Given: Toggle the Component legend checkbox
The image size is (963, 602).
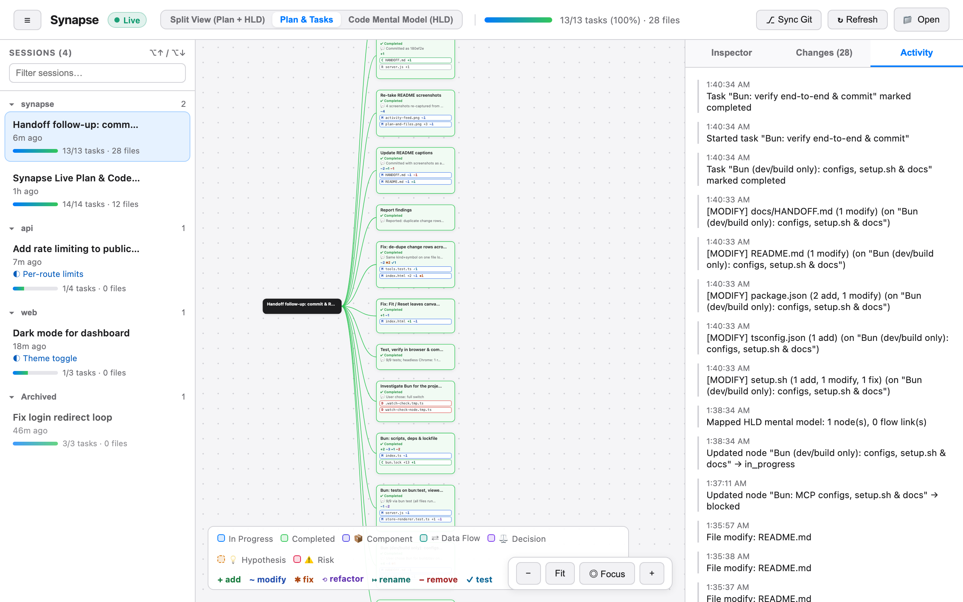Looking at the screenshot, I should (x=346, y=538).
